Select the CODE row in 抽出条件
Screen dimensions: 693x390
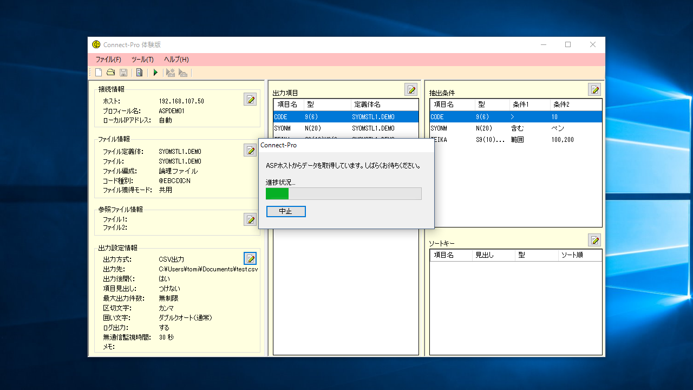516,116
